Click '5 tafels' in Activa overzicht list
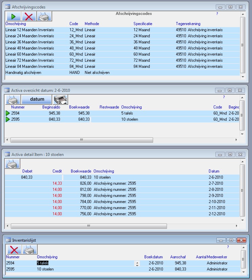 pyautogui.click(x=127, y=113)
